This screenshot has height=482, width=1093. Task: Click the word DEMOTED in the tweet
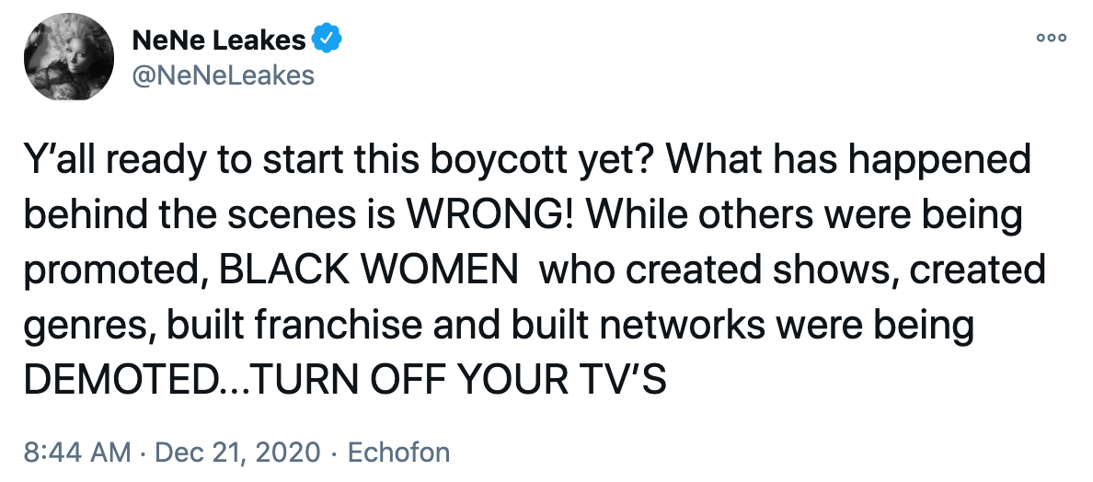(x=116, y=381)
